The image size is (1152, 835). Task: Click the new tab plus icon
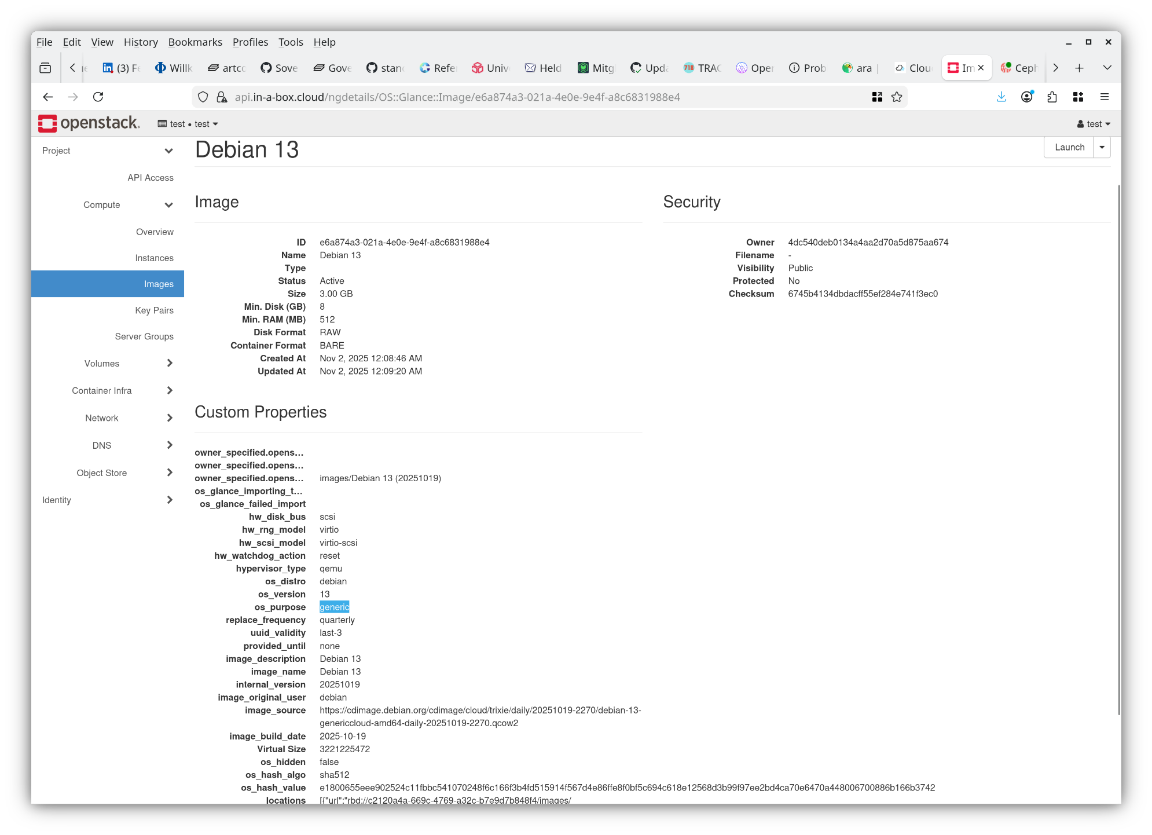[1079, 68]
